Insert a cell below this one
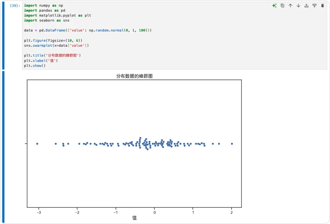Screen dimensions: 330x224 pos(314,6)
